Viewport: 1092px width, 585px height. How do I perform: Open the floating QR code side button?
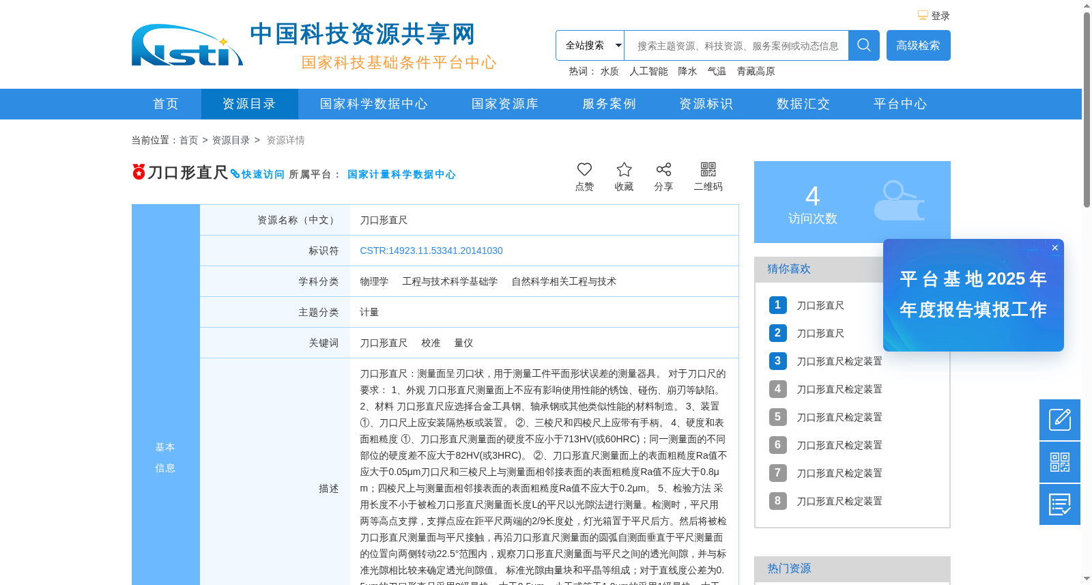tap(1060, 462)
